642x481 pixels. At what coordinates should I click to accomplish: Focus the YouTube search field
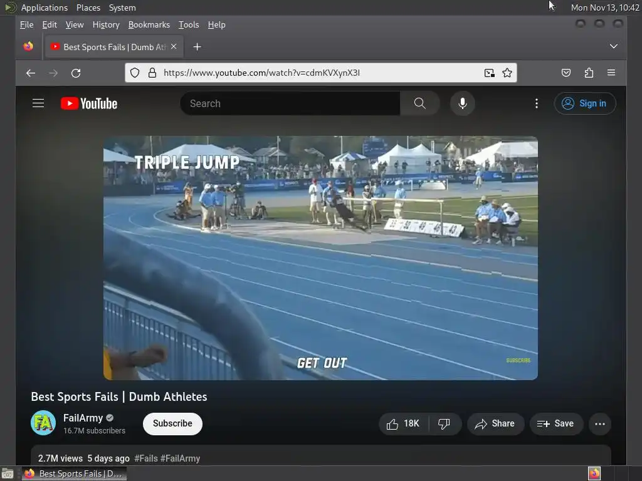point(290,103)
